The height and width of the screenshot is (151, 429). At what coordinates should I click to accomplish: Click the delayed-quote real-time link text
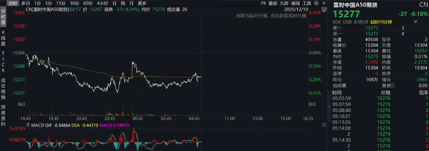click(x=271, y=16)
